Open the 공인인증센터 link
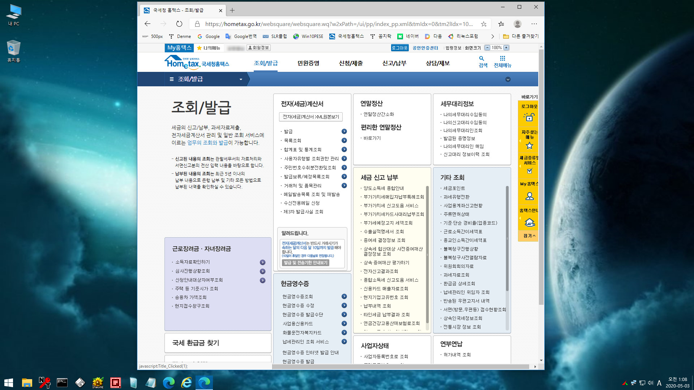This screenshot has height=390, width=694. [425, 48]
